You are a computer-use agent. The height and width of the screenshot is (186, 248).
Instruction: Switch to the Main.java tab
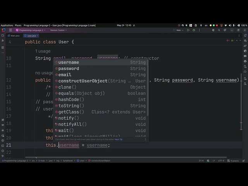point(14,36)
